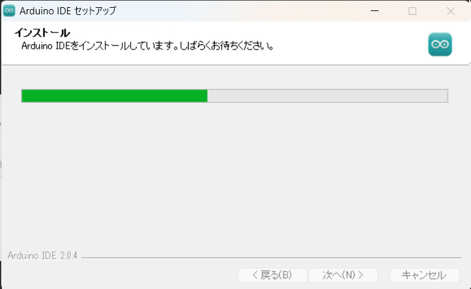Minimize the Arduino IDE setup window
471x289 pixels.
pyautogui.click(x=375, y=11)
